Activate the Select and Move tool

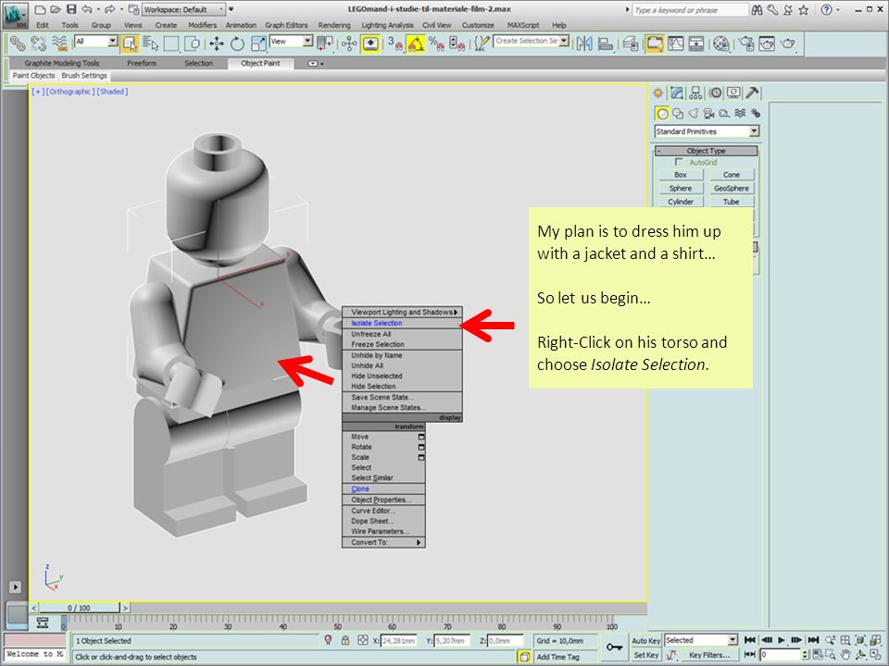point(216,43)
